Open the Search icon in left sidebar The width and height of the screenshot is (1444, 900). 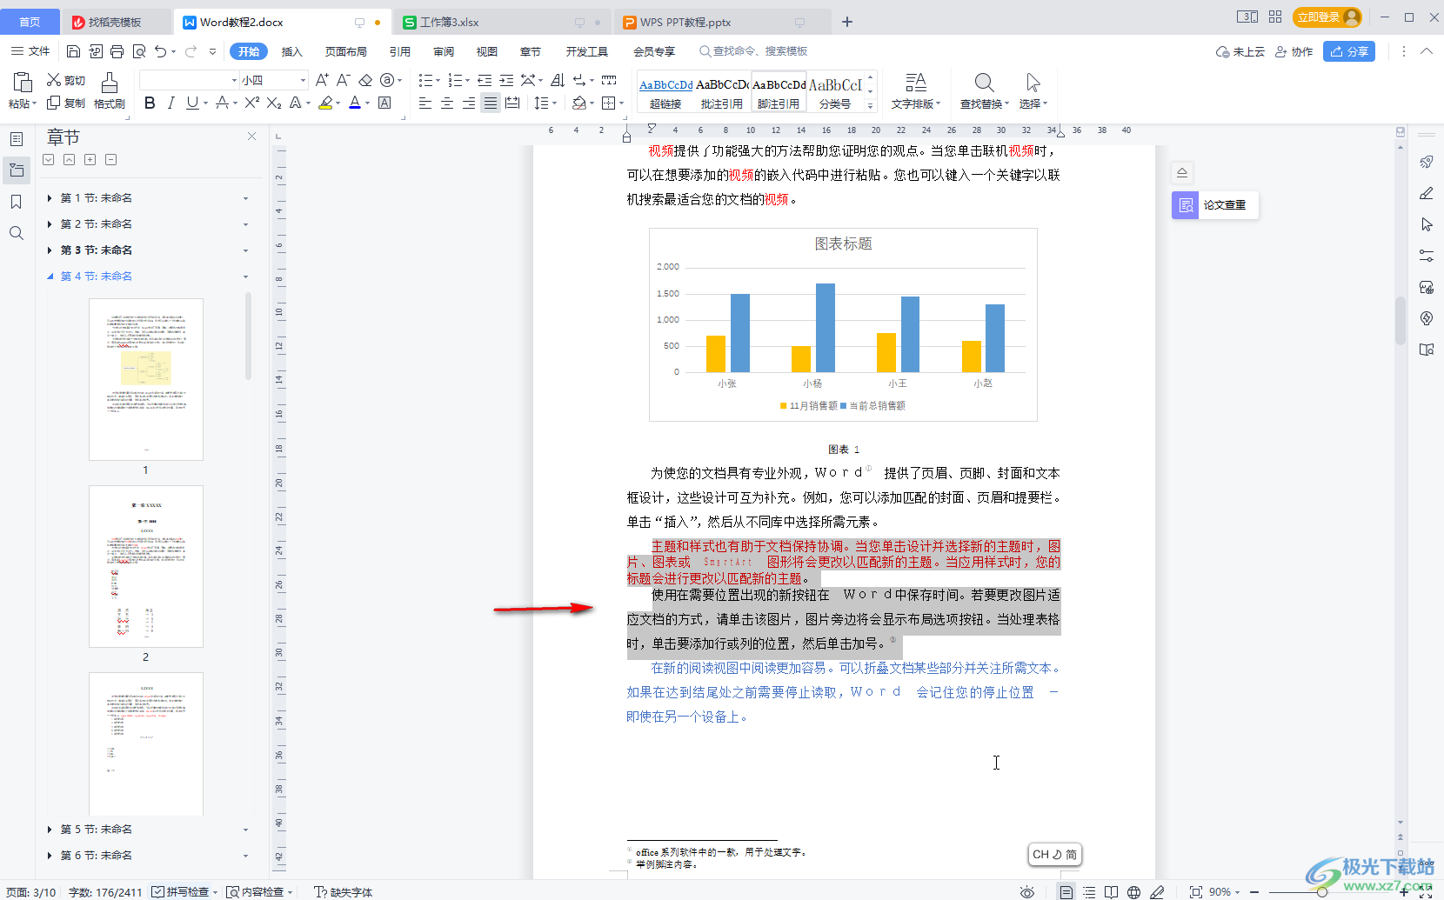click(17, 233)
